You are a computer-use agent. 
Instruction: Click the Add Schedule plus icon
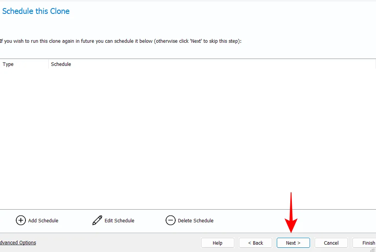point(20,220)
